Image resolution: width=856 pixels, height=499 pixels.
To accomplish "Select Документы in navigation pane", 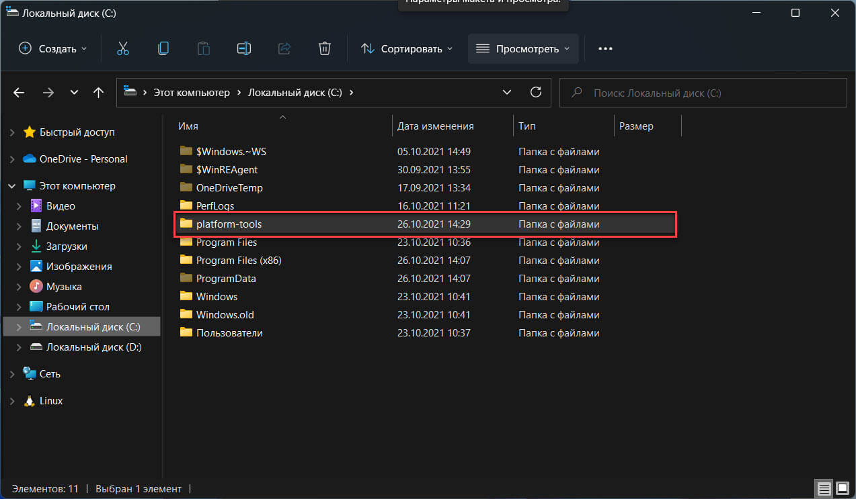I will (72, 226).
